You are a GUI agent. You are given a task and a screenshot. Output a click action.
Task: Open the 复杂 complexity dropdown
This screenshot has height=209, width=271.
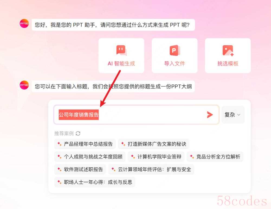pyautogui.click(x=233, y=115)
